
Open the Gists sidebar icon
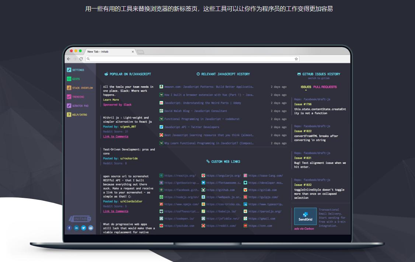coord(69,79)
